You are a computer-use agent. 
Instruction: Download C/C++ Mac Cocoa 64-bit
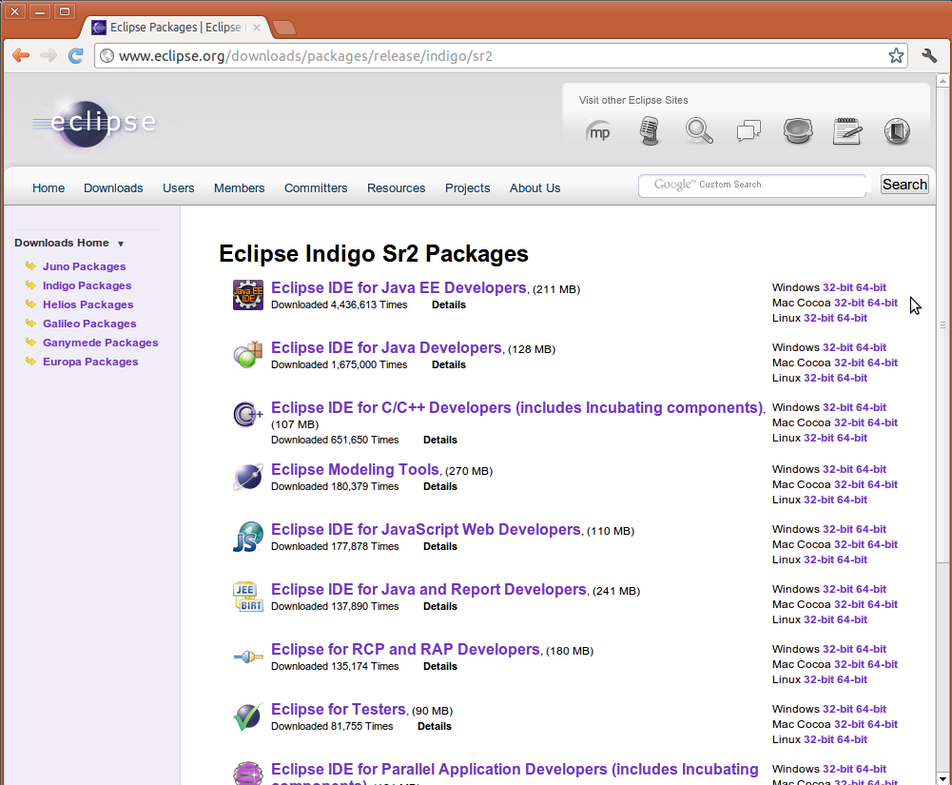[883, 422]
